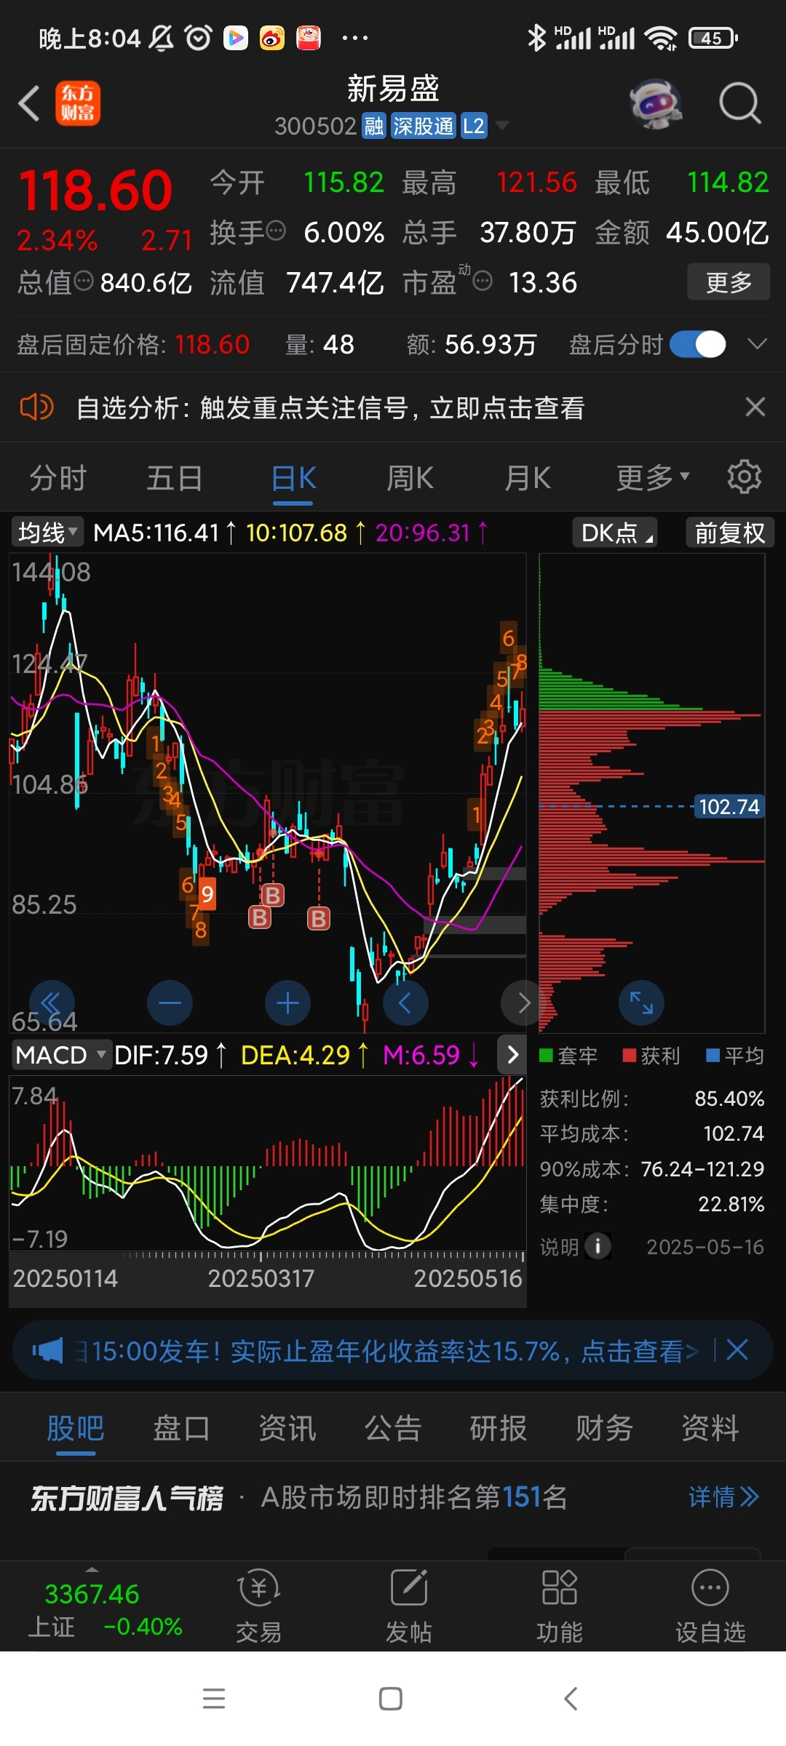Tap Android home button
The width and height of the screenshot is (786, 1746).
coord(391,1698)
